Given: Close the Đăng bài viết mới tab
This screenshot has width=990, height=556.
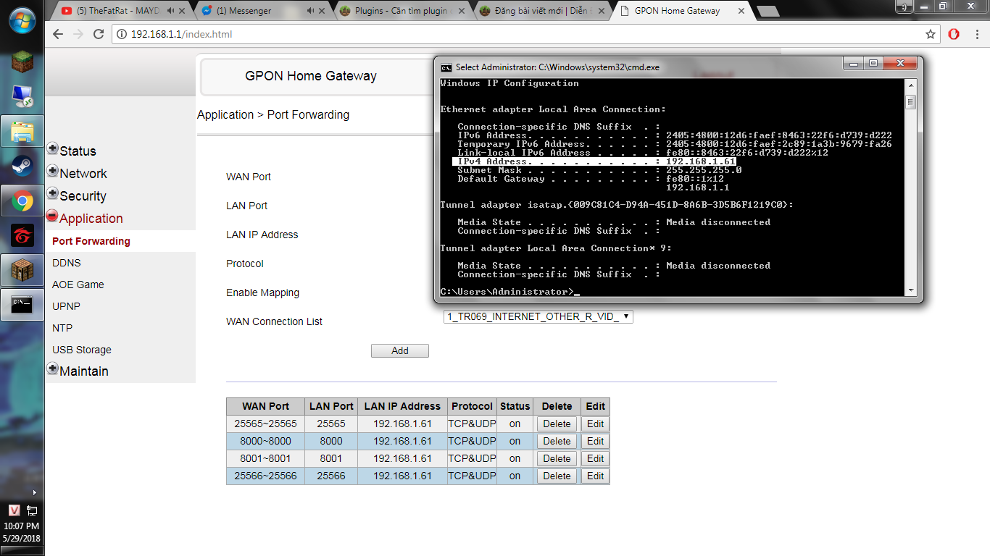Looking at the screenshot, I should pos(602,11).
